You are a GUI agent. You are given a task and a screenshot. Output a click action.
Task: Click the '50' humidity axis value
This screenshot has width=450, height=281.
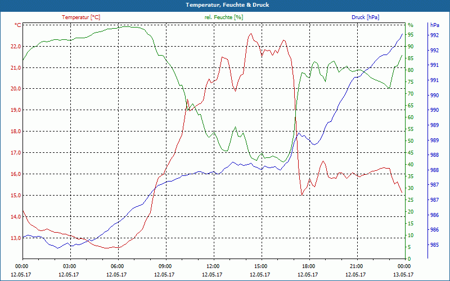click(x=411, y=141)
